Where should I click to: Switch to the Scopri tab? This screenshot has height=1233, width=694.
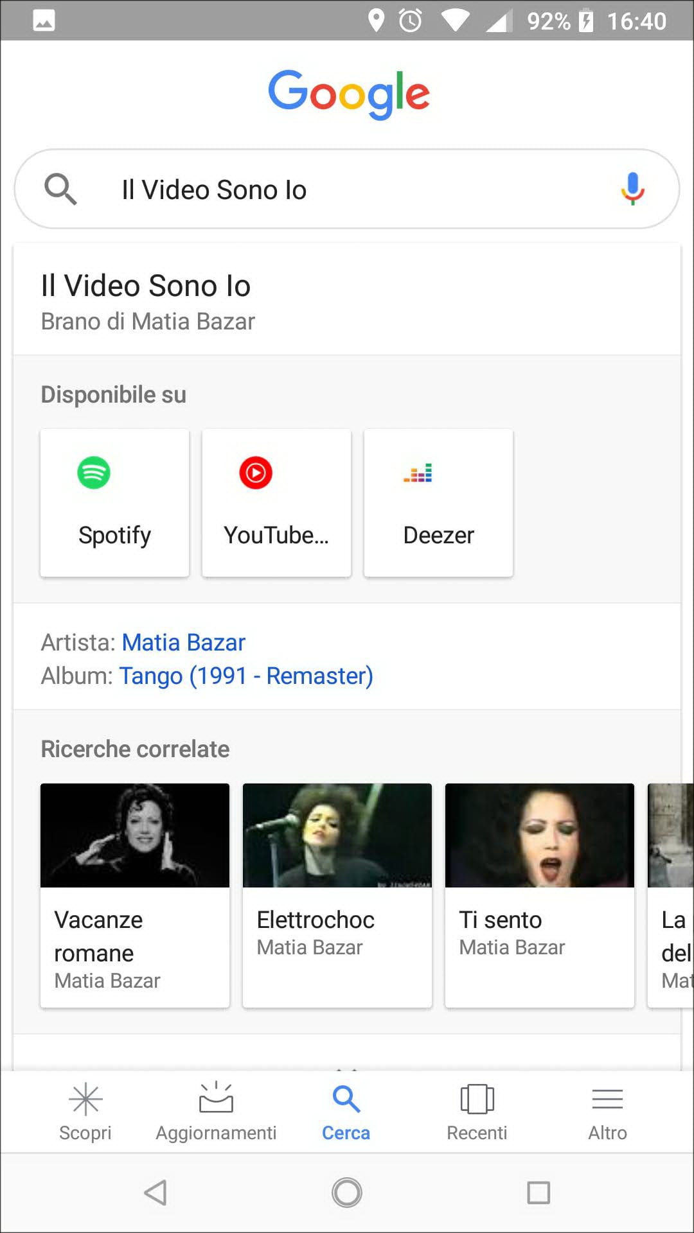85,1112
